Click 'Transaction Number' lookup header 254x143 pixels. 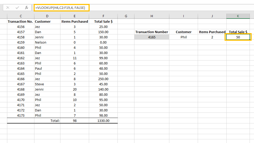[x=152, y=32]
